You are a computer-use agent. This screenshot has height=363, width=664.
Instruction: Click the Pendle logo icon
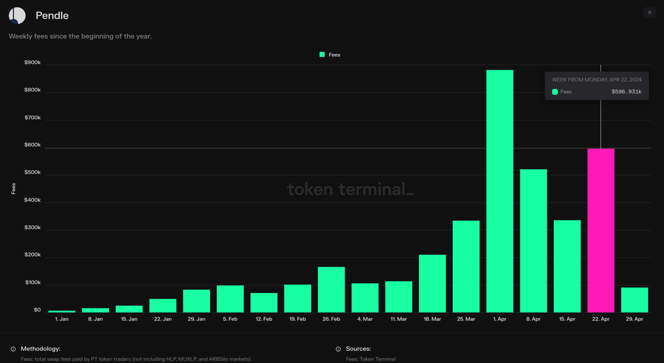point(17,16)
